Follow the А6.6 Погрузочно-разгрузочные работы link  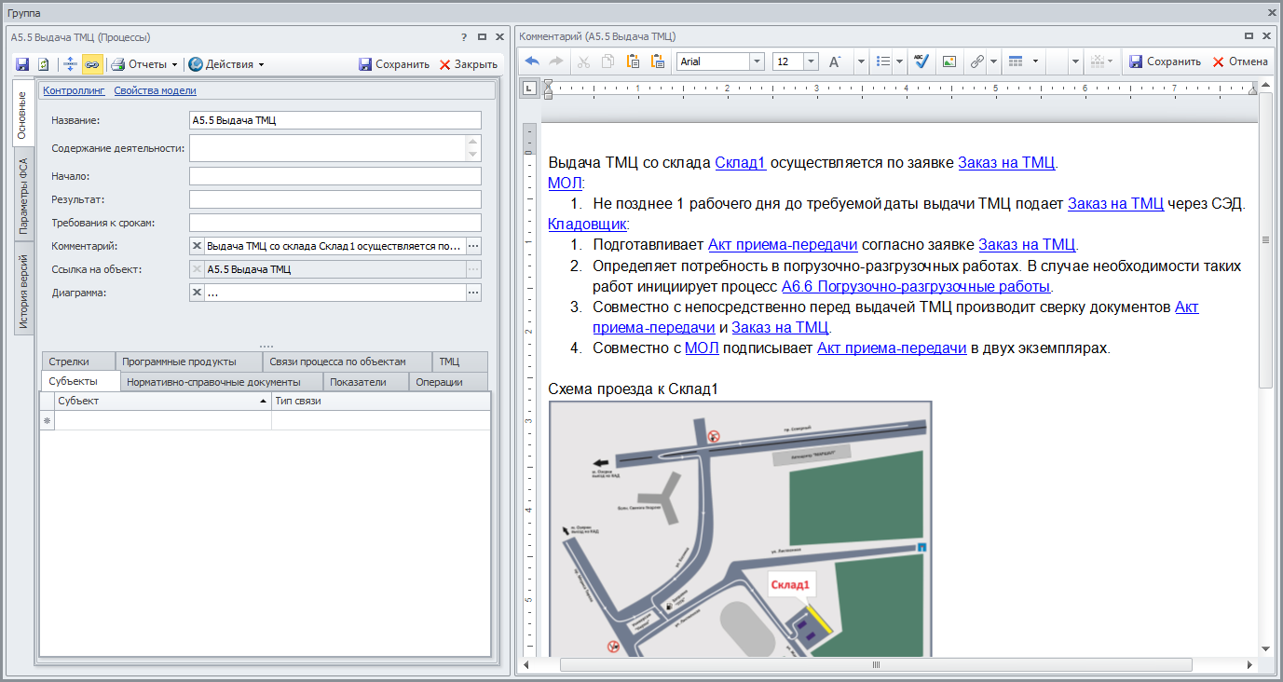point(916,286)
